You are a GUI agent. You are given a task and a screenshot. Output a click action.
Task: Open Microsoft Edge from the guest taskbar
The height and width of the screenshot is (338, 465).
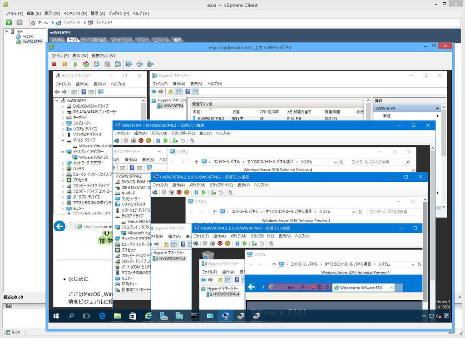click(x=102, y=316)
